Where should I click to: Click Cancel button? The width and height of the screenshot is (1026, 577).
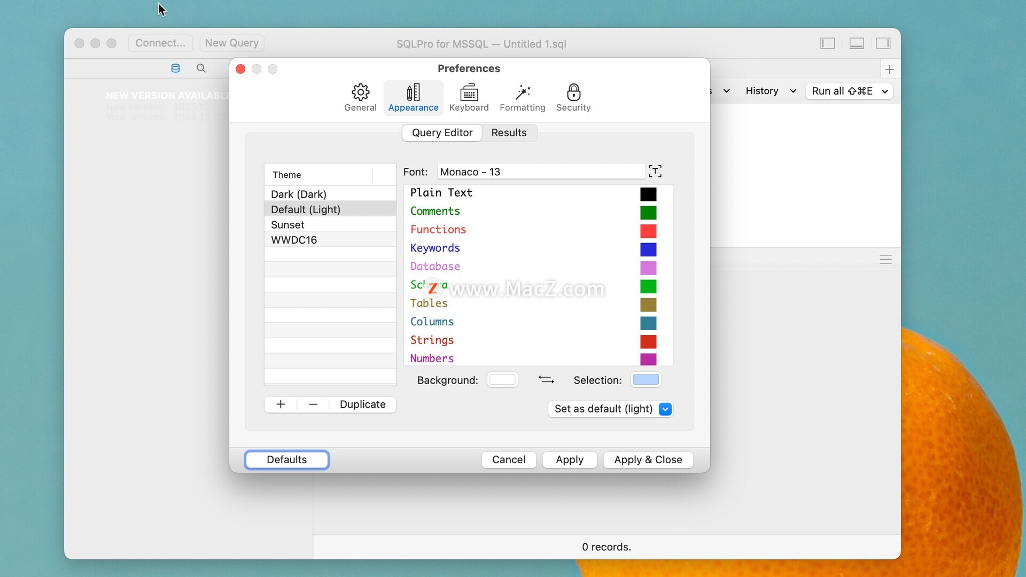point(508,460)
